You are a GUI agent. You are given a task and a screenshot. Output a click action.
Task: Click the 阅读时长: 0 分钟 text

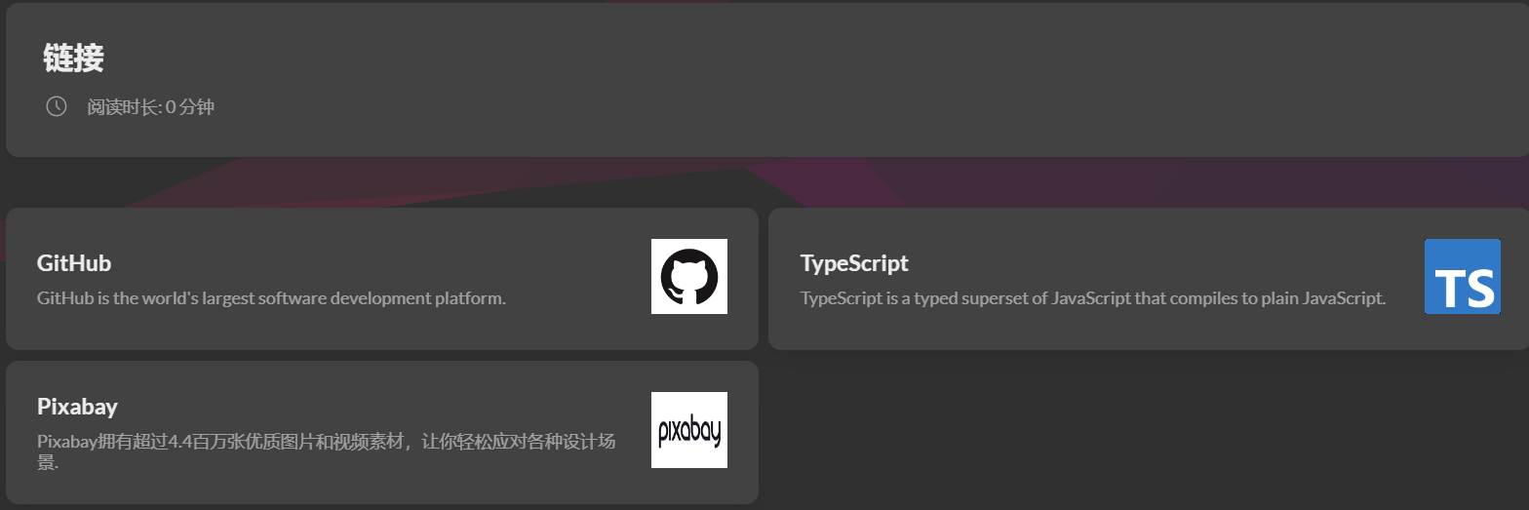click(150, 107)
